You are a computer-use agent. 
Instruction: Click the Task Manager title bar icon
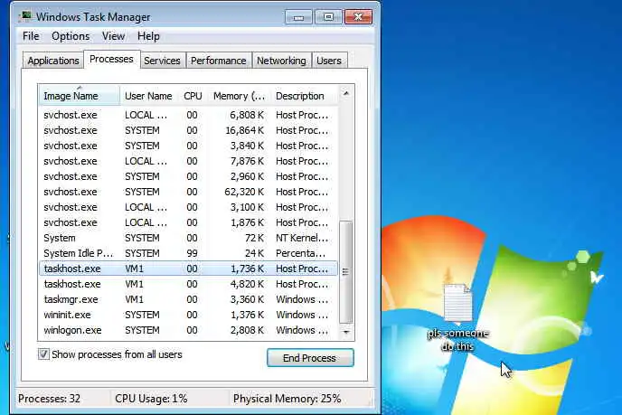coord(26,16)
